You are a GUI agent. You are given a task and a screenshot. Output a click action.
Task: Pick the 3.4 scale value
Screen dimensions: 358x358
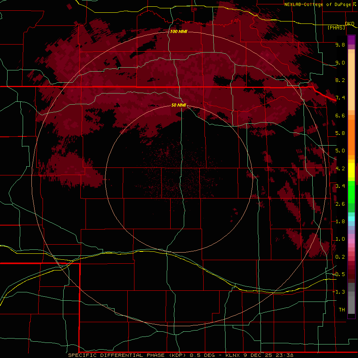(340, 186)
